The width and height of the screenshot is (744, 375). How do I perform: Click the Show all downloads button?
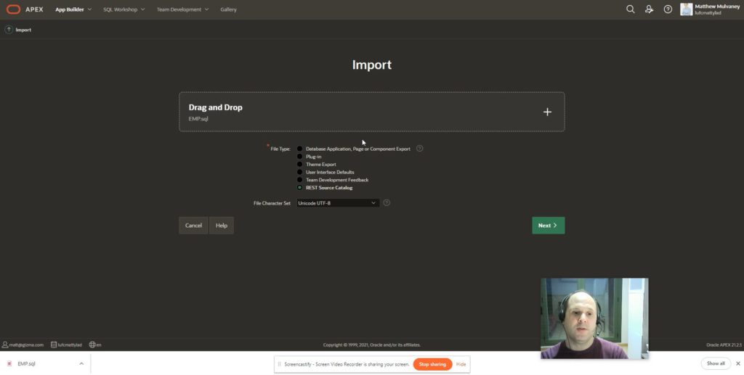(x=716, y=363)
